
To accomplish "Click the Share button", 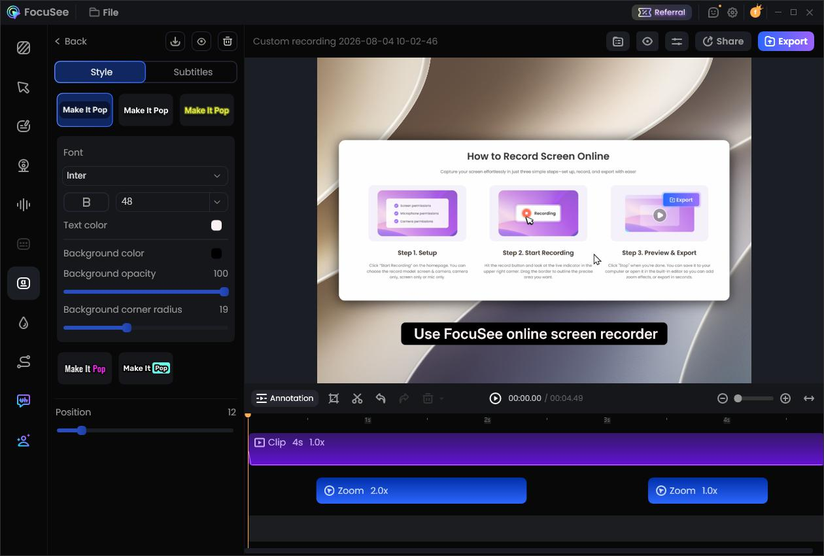I will pos(723,41).
